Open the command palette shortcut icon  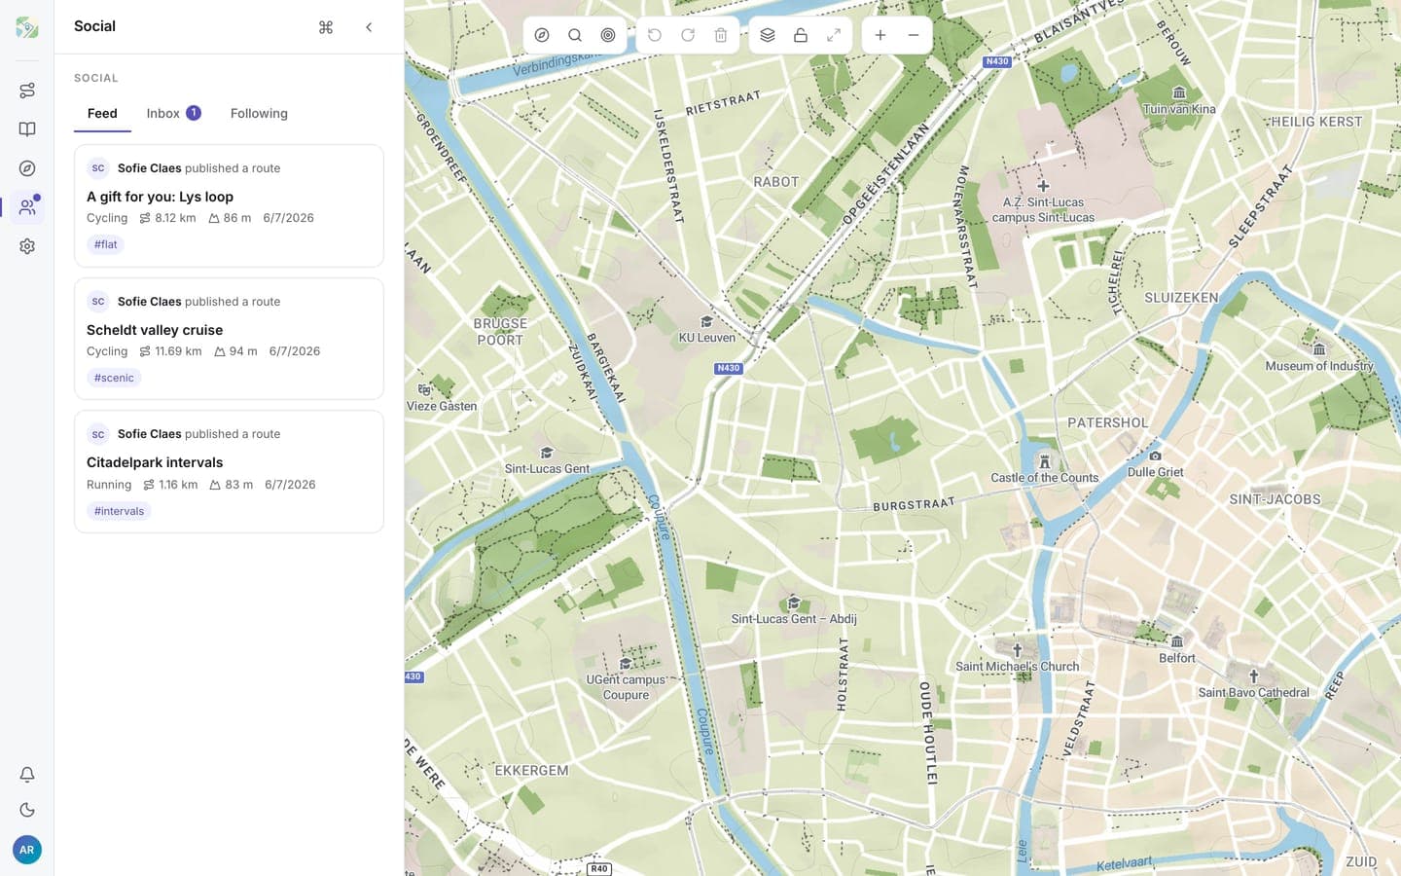coord(326,27)
